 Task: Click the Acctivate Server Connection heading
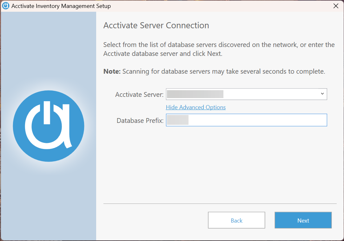(156, 25)
